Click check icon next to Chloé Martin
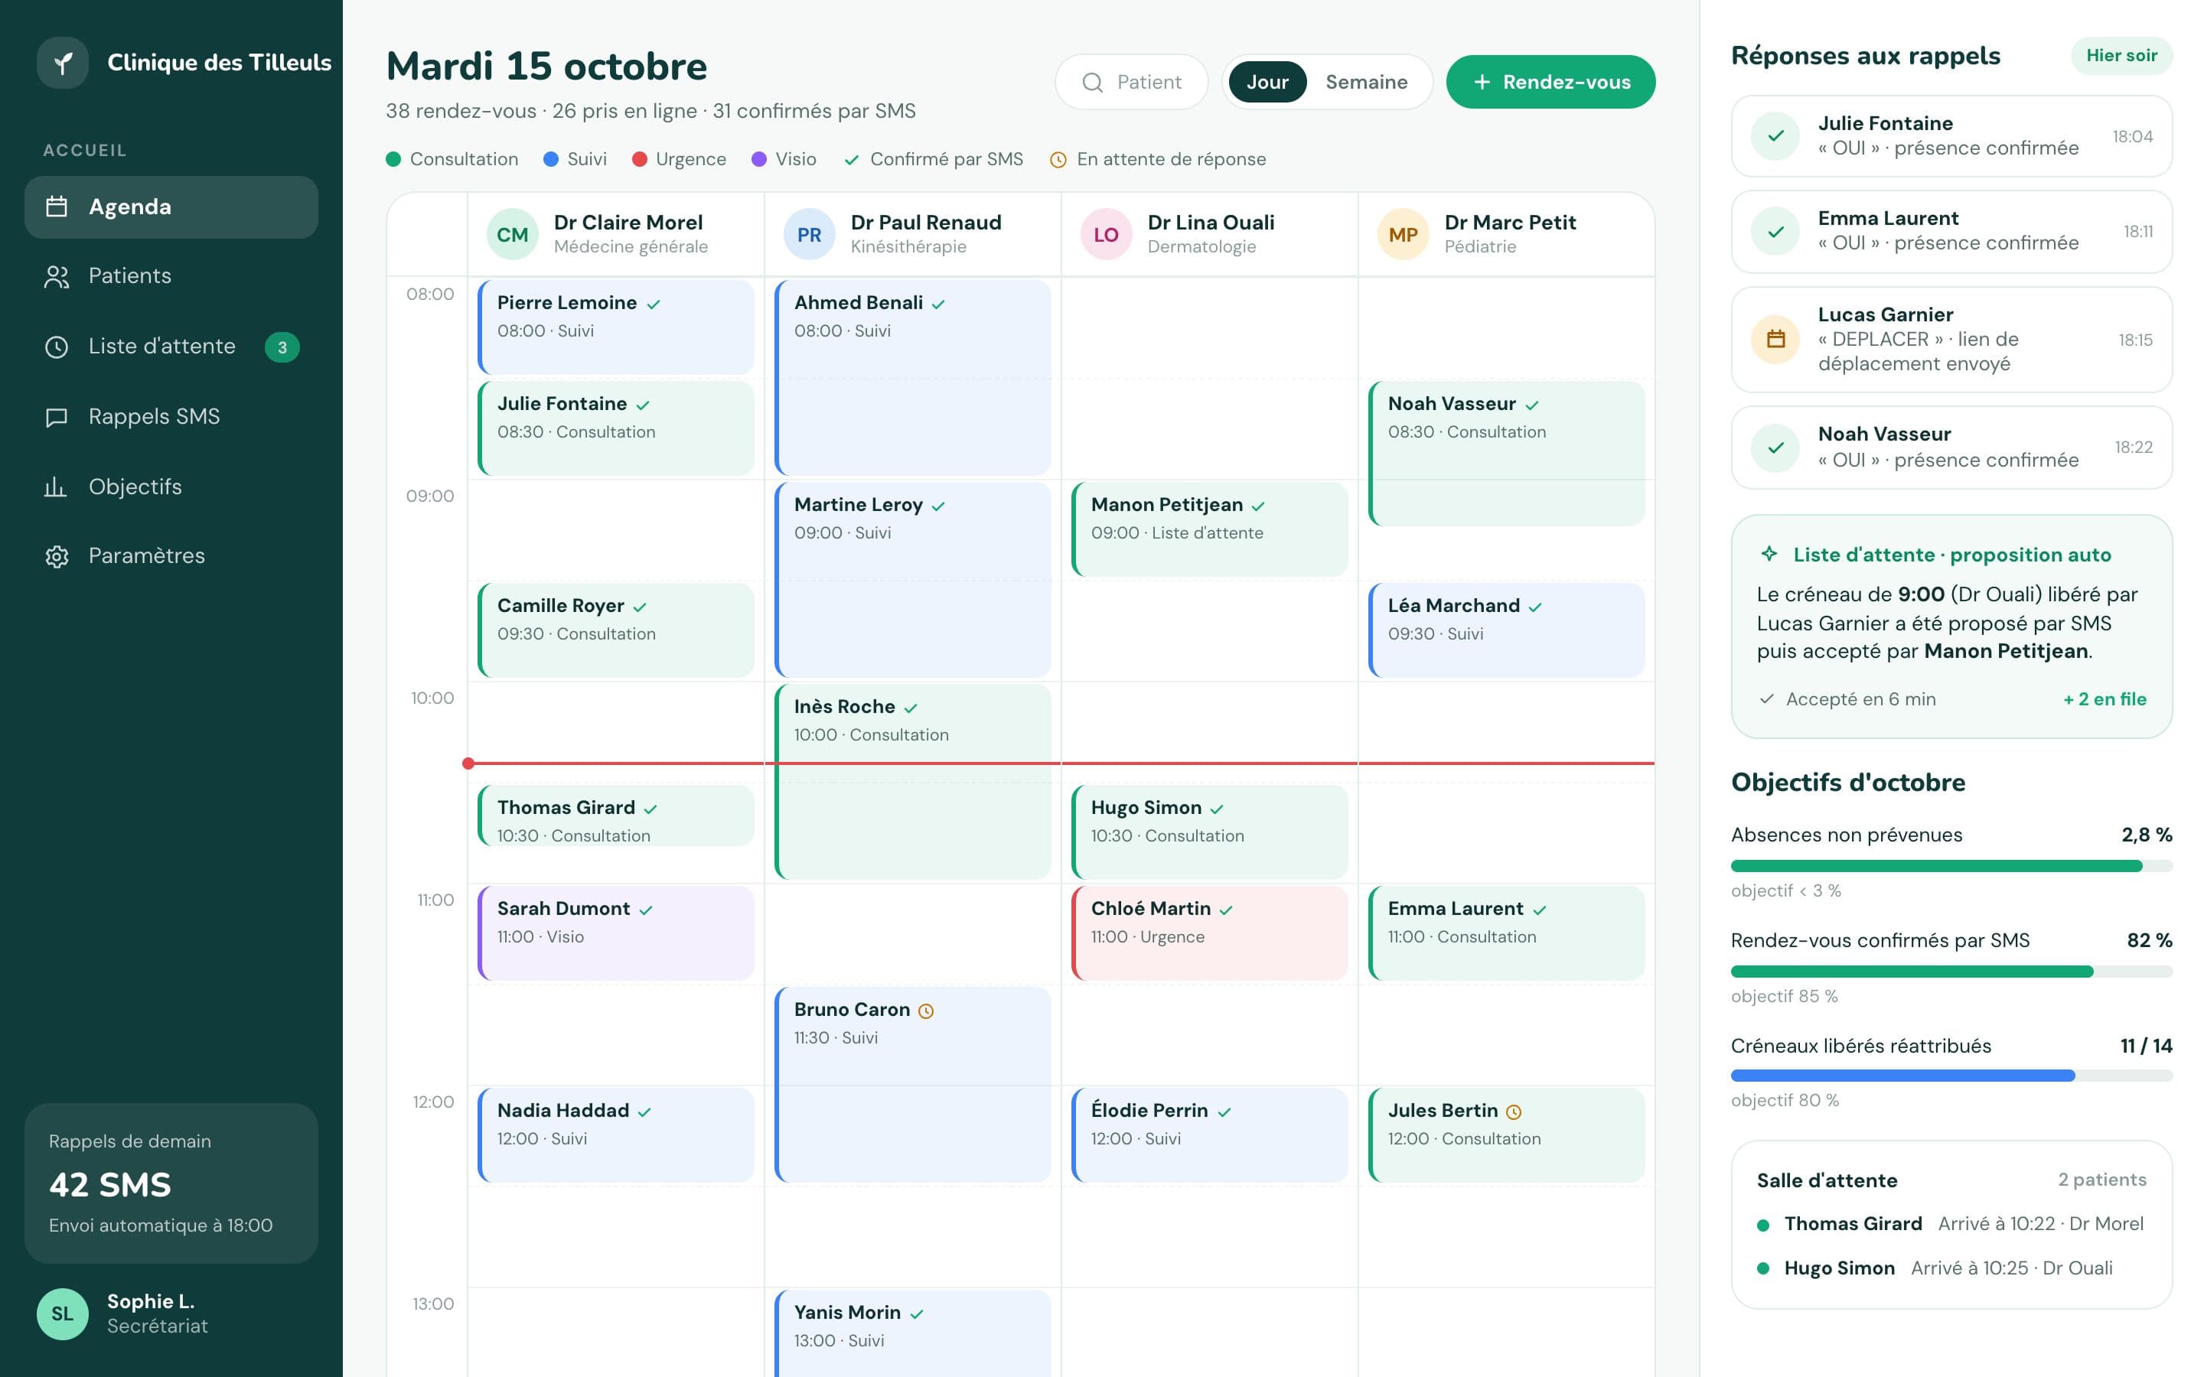 (x=1226, y=910)
